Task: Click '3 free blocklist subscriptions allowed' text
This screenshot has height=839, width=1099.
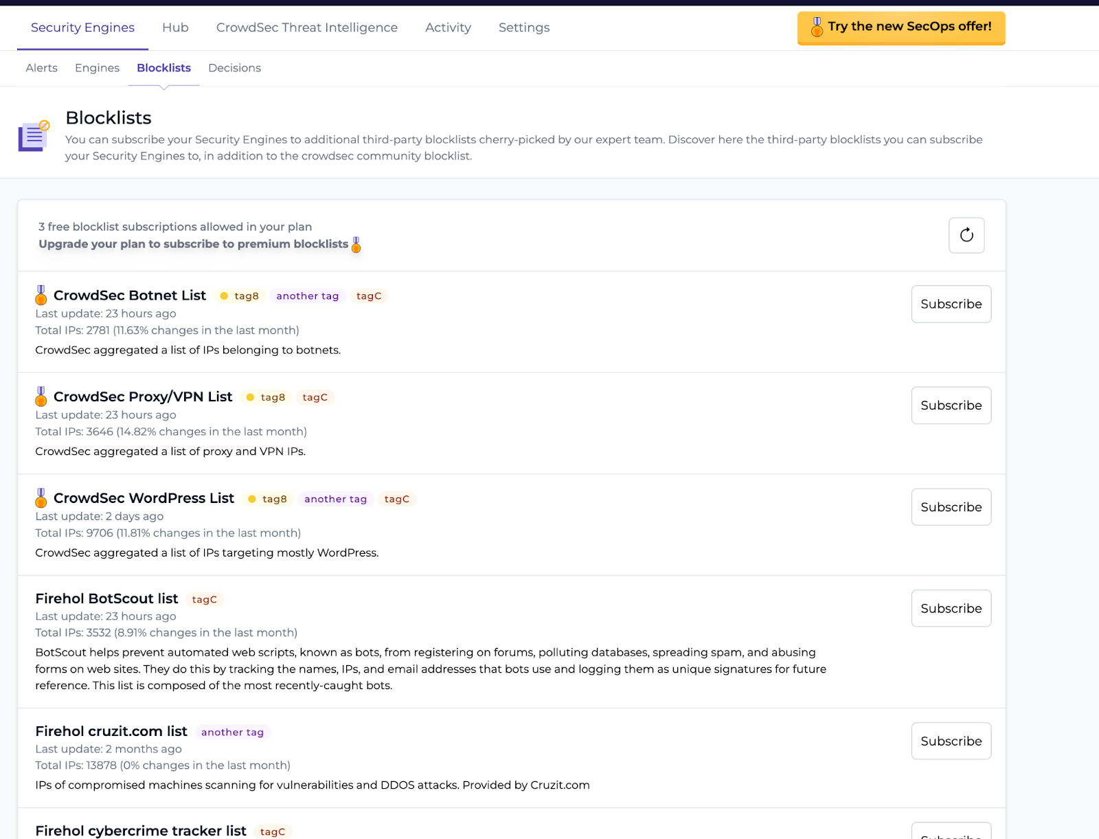Action: pos(175,227)
